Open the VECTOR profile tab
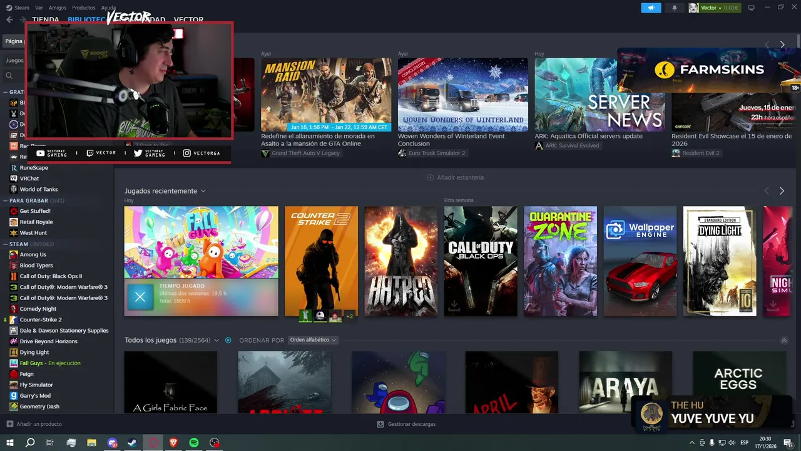 (188, 19)
